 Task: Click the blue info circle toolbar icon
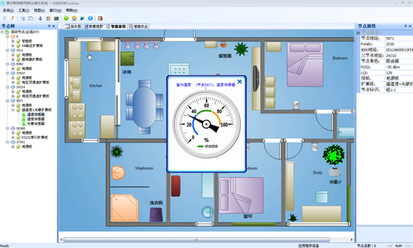[90, 18]
